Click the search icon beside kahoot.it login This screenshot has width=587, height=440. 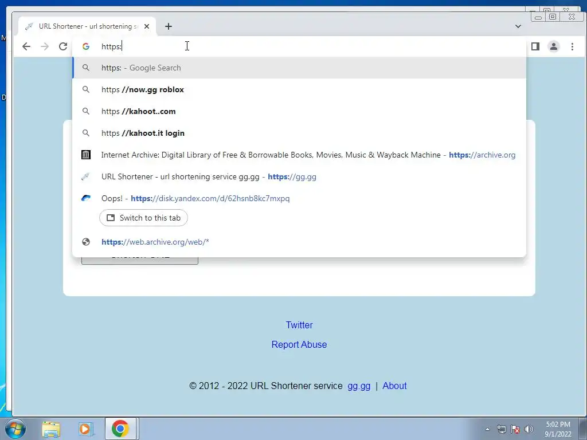(86, 133)
